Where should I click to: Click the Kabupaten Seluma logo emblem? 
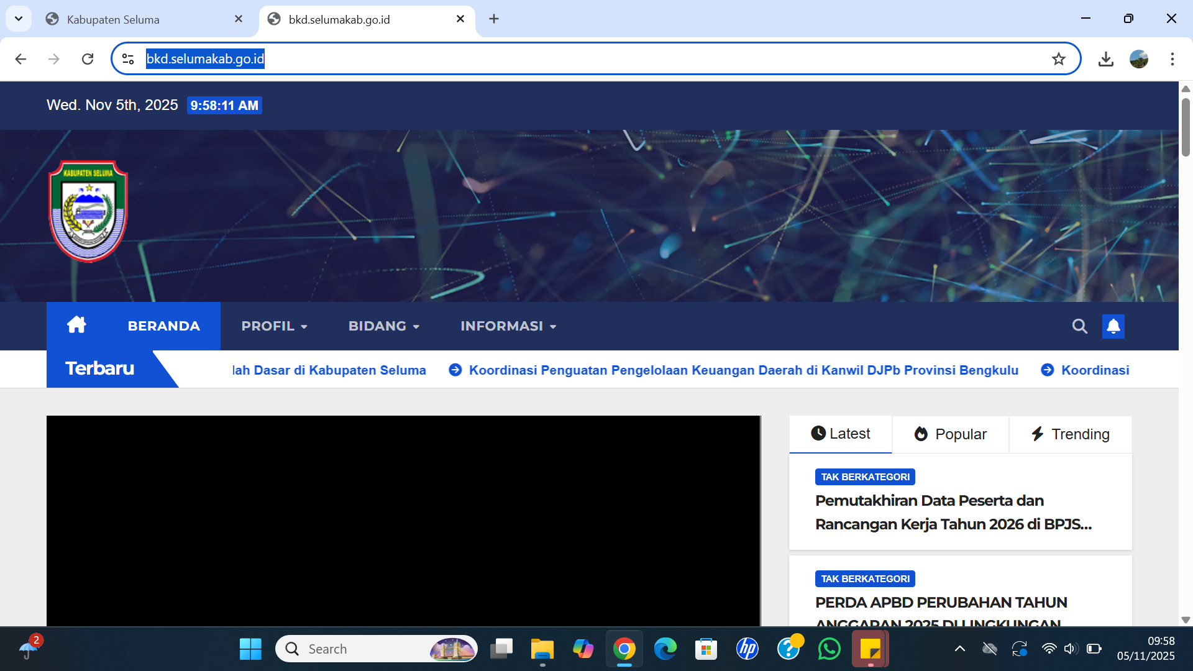click(x=88, y=211)
